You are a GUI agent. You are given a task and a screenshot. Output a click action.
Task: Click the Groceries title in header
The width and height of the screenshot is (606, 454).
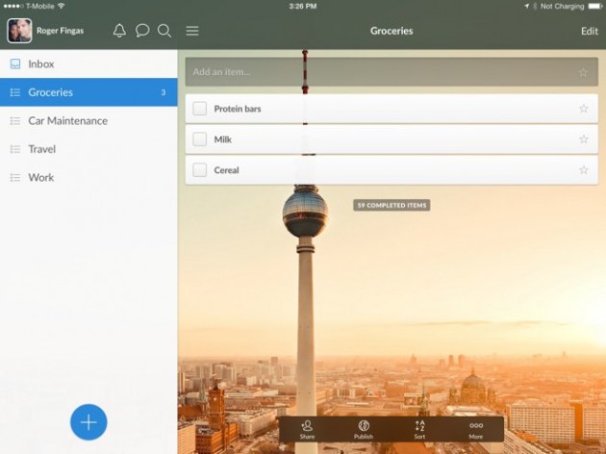391,31
